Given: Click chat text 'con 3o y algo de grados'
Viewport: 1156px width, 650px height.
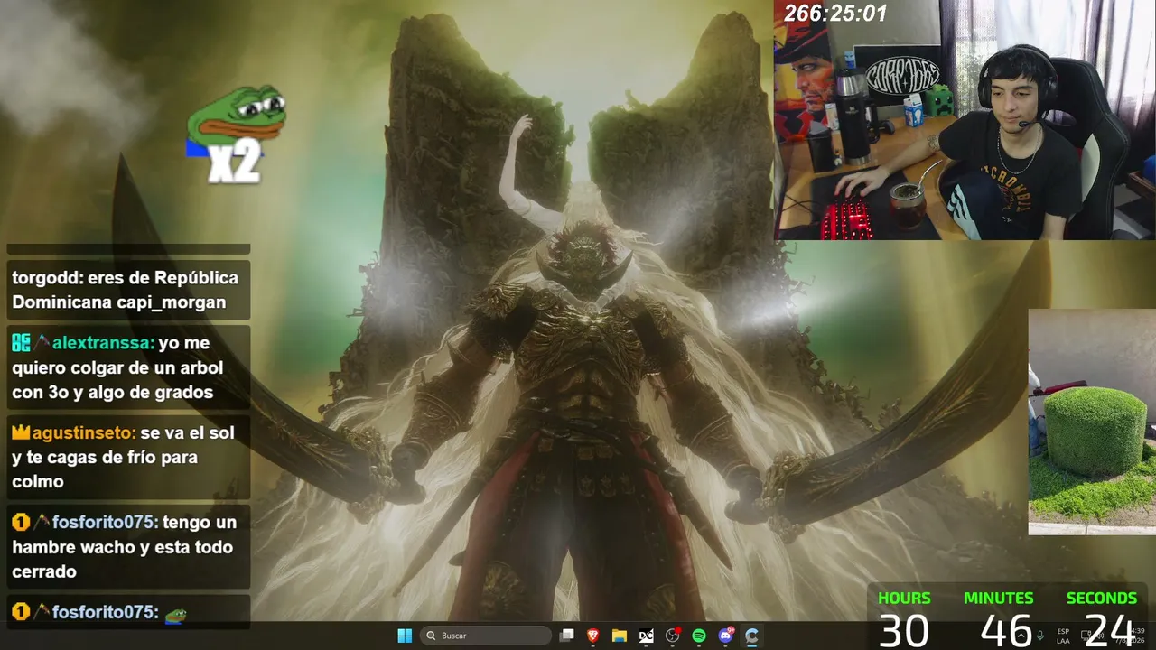Looking at the screenshot, I should point(113,393).
